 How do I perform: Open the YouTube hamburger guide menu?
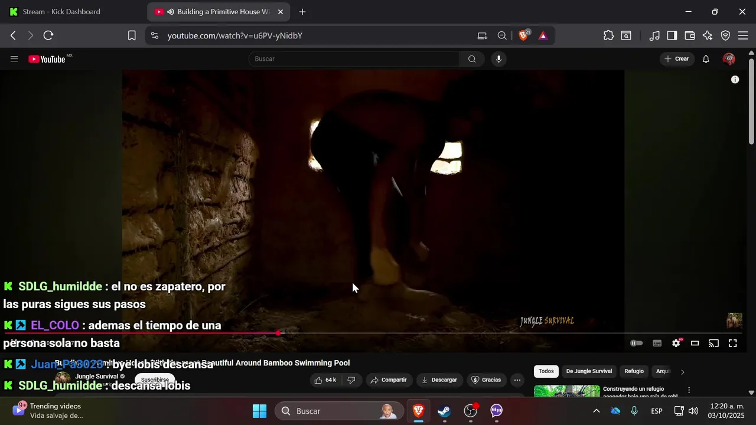point(14,59)
